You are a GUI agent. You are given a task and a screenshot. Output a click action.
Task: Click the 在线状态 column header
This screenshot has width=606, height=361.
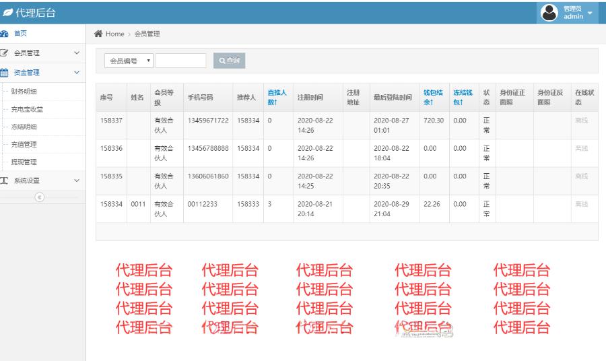point(584,98)
